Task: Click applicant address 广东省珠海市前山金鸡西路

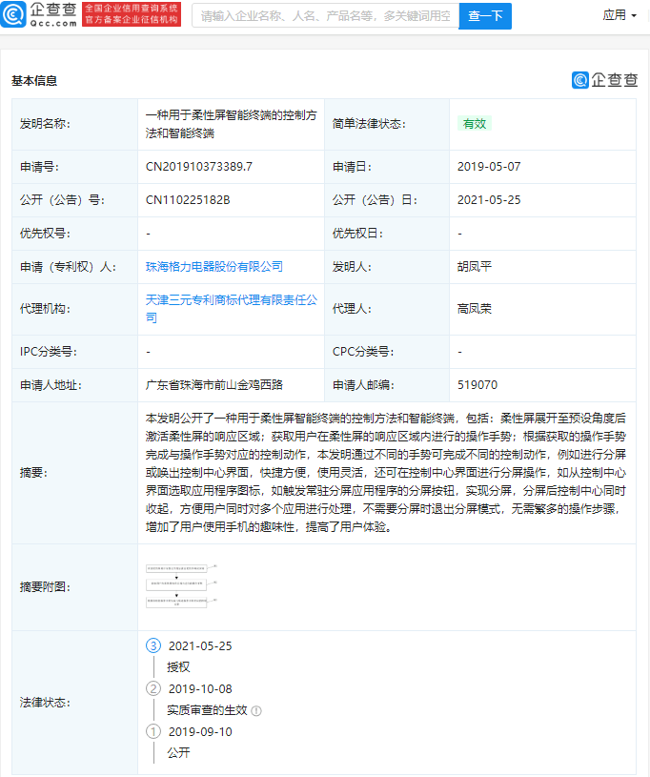Action: click(x=214, y=385)
